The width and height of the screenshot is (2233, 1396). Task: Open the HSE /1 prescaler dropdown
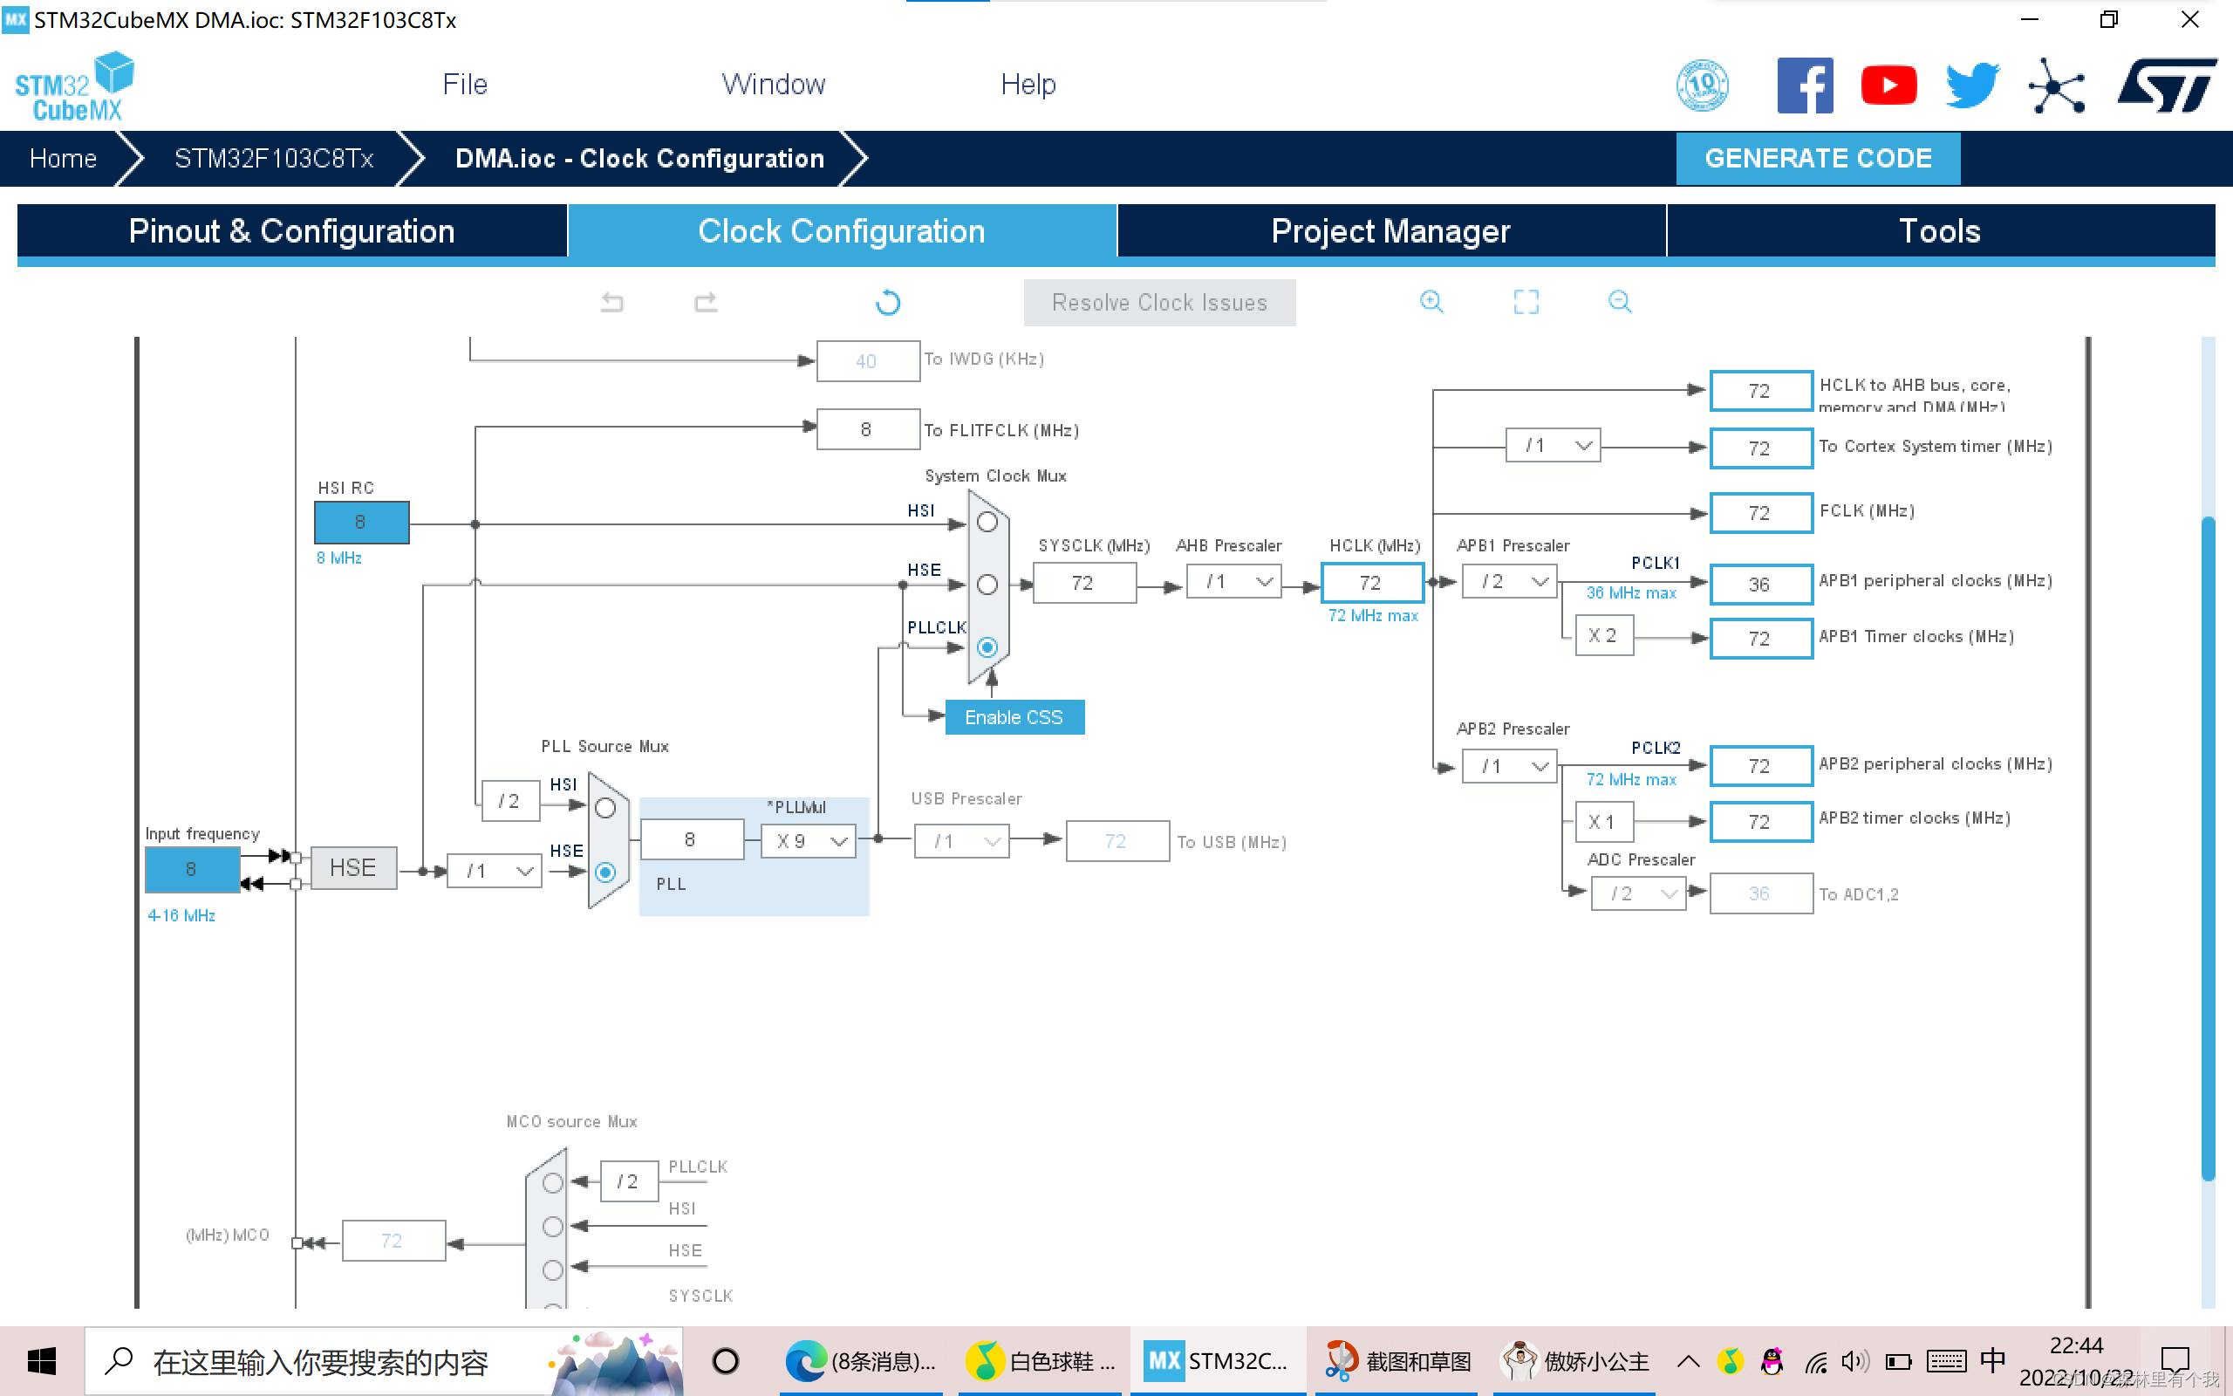click(495, 871)
